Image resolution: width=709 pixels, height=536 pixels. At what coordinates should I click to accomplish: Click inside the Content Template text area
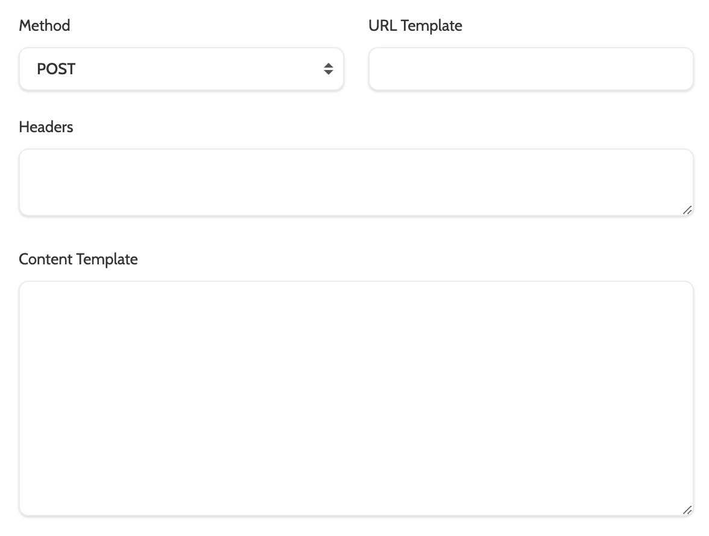356,398
